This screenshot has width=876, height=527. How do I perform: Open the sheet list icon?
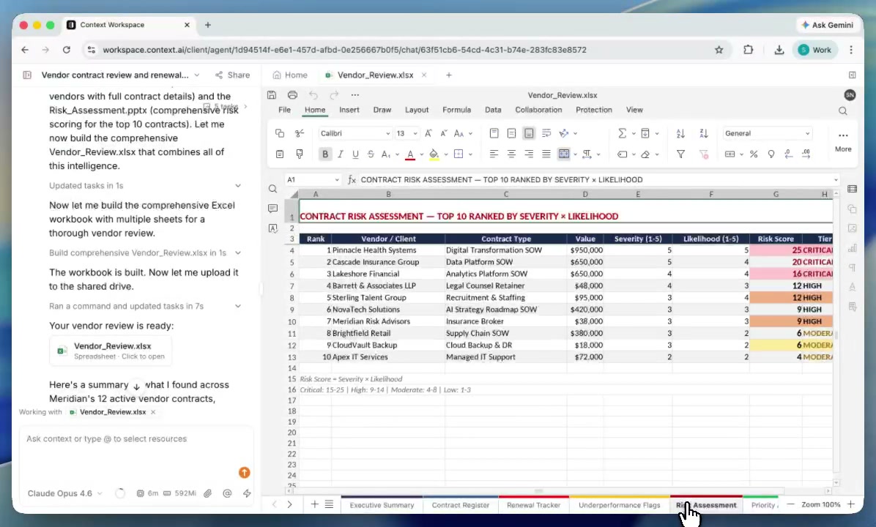tap(329, 504)
